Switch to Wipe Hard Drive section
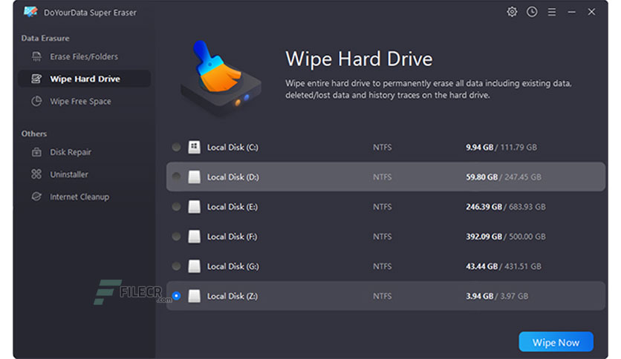 pyautogui.click(x=84, y=79)
